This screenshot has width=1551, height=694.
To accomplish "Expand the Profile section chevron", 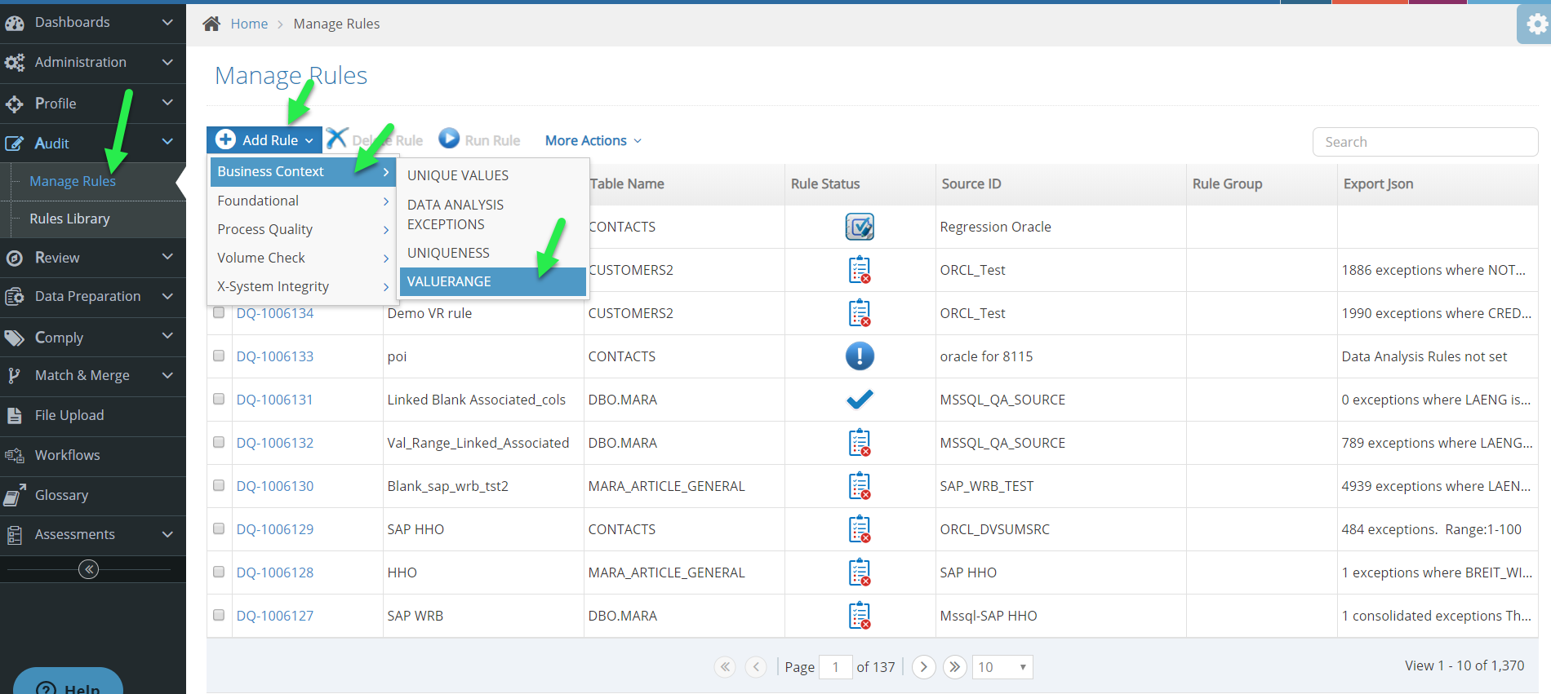I will 167,103.
